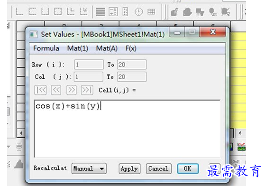
Task: Click the bulb-with-key toolbar icon
Action: click(213, 12)
